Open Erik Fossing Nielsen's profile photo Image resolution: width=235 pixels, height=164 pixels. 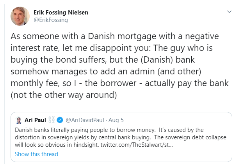pos(20,16)
